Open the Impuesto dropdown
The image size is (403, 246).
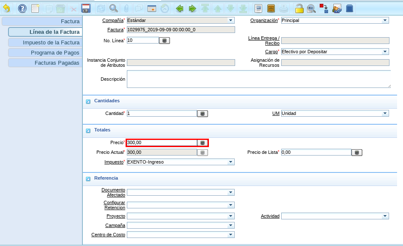(230, 162)
